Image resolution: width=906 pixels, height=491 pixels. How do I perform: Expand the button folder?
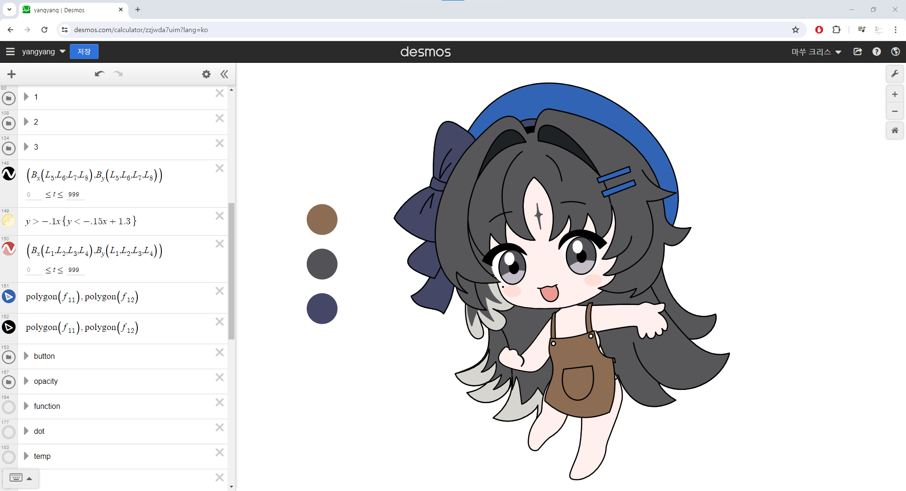[x=26, y=356]
